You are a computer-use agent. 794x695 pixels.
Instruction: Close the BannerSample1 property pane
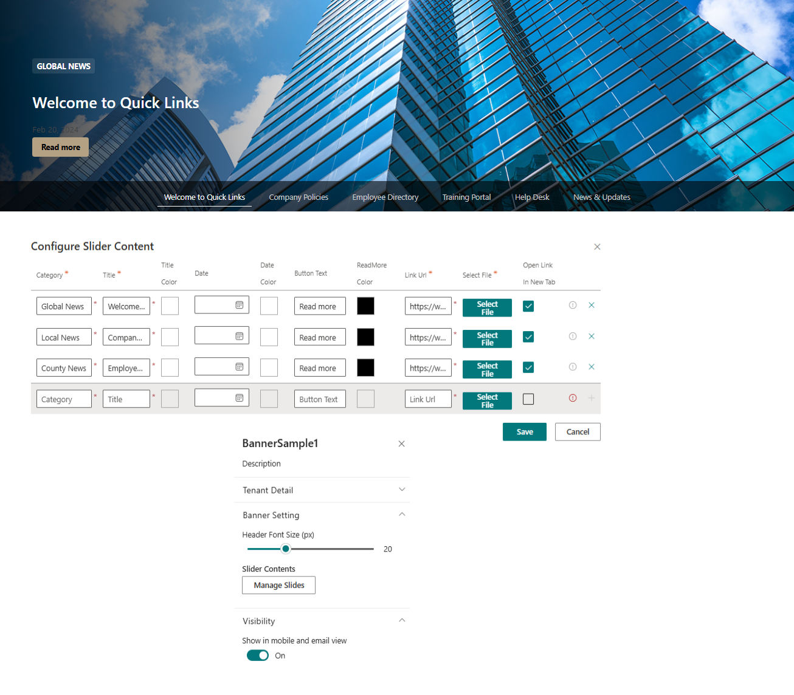click(401, 443)
